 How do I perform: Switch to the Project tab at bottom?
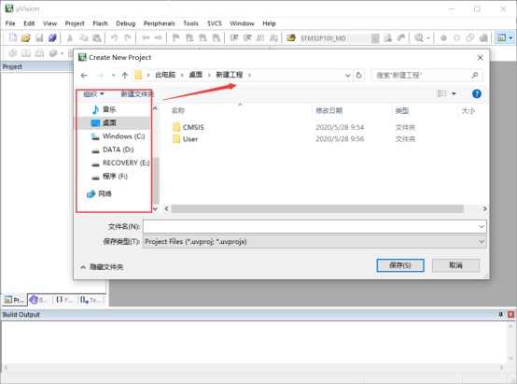click(15, 300)
